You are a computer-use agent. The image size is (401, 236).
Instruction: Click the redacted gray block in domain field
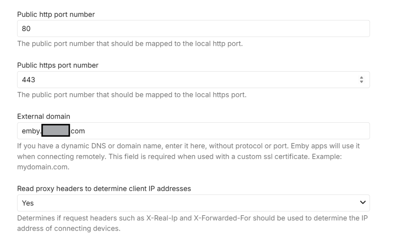point(55,131)
